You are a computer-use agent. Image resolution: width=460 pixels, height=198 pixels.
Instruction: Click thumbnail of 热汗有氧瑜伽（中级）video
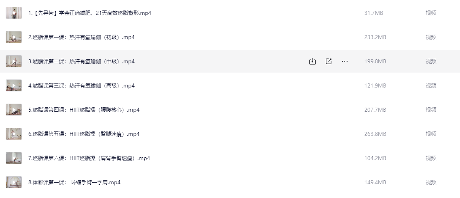pos(14,61)
